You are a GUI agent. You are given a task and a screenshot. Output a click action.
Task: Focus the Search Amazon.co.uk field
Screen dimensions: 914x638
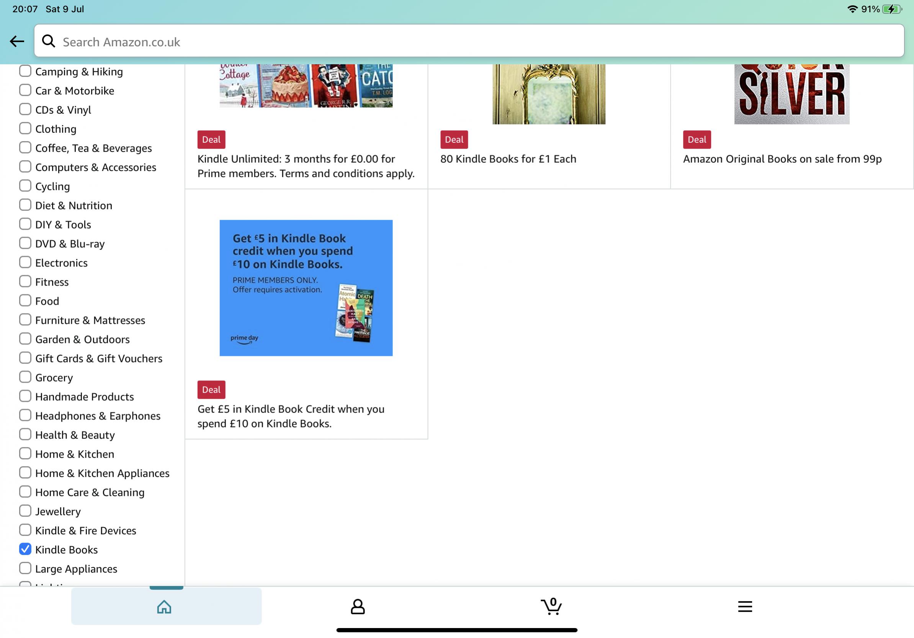click(478, 41)
